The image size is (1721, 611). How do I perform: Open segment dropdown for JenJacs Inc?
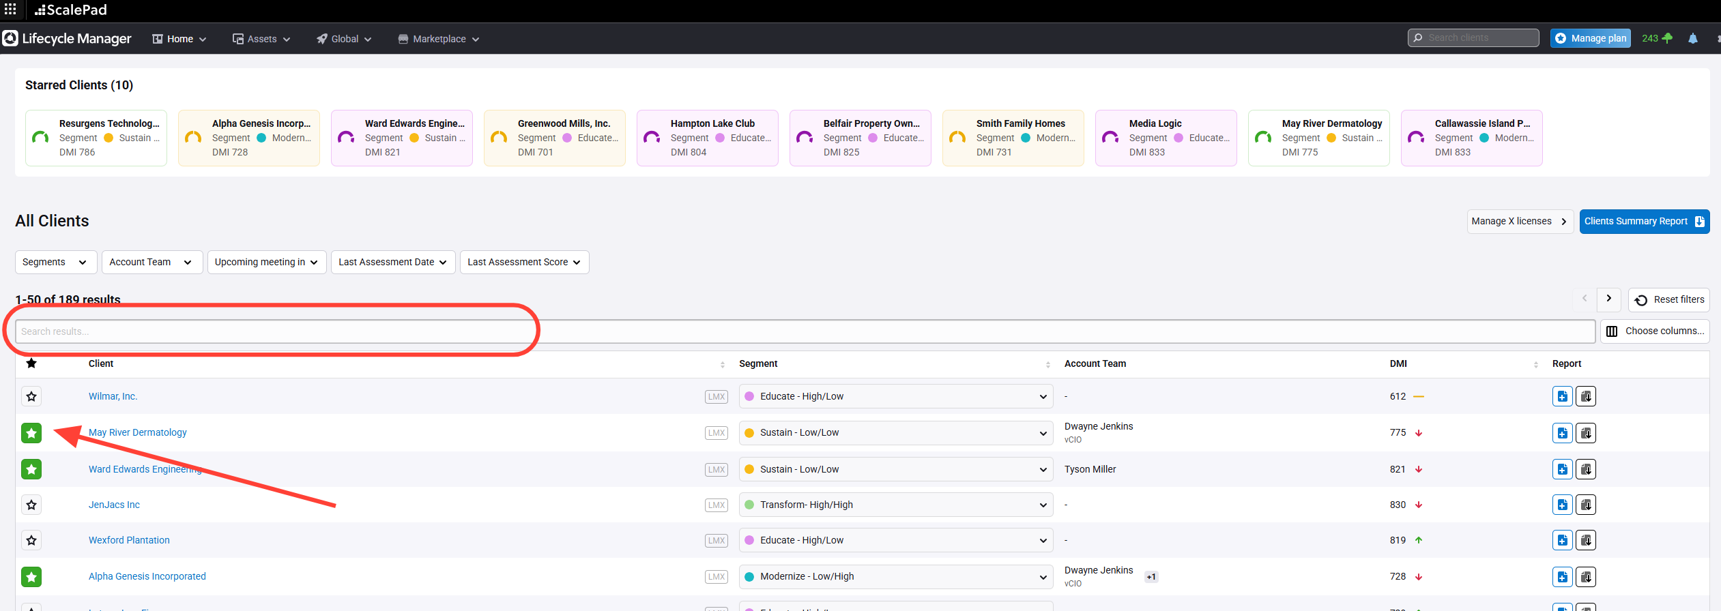pos(895,505)
